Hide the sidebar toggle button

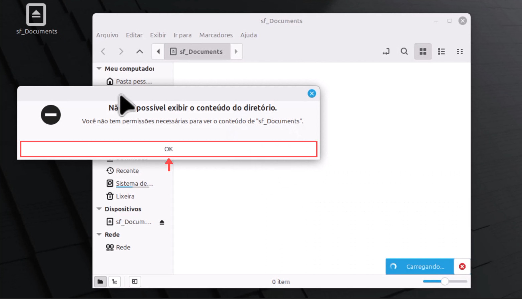pos(135,282)
